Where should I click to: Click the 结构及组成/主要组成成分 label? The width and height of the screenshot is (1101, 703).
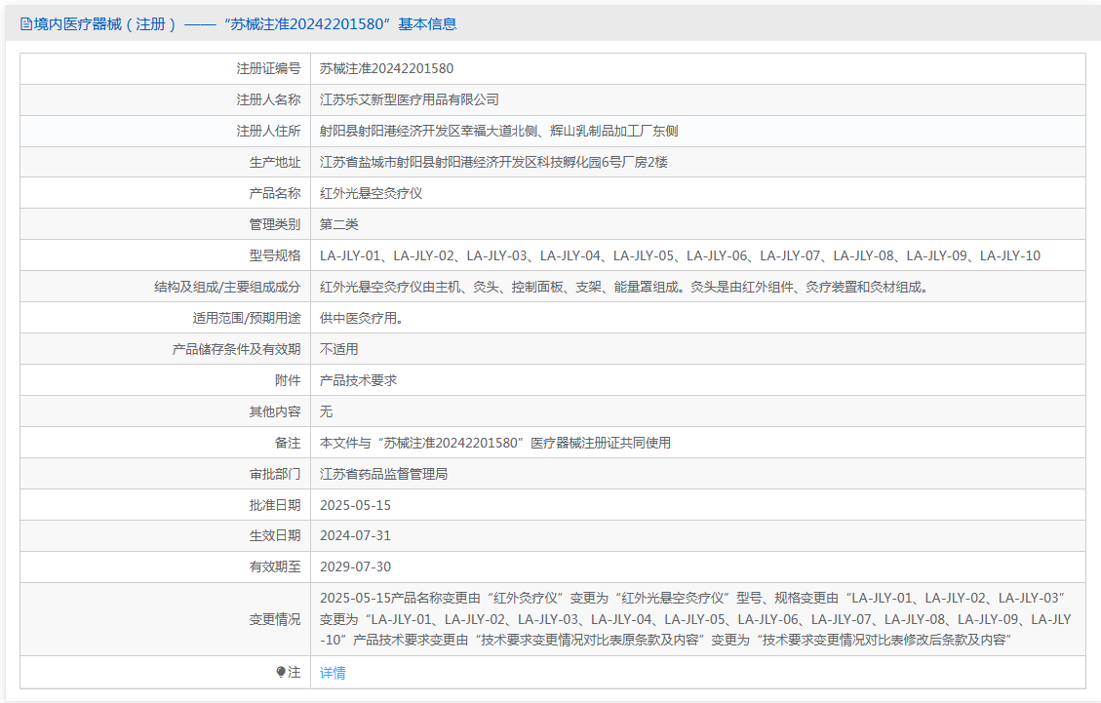(x=227, y=288)
